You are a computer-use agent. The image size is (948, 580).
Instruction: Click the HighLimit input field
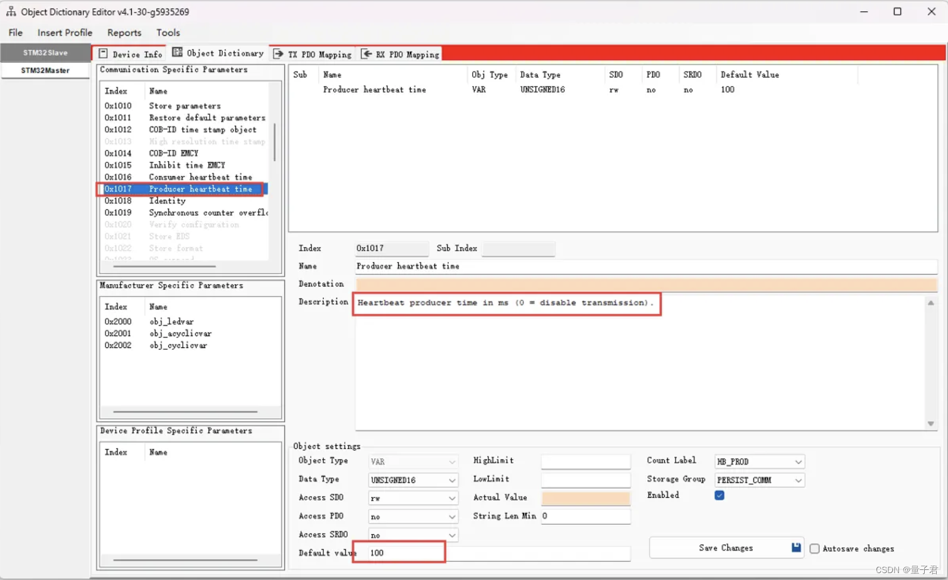pos(586,461)
